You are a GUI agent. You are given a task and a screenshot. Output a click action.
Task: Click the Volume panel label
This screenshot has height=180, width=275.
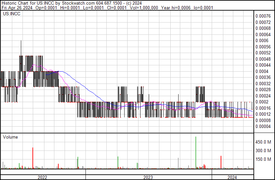10,137
